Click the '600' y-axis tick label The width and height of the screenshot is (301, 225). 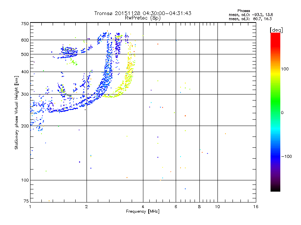click(25, 40)
